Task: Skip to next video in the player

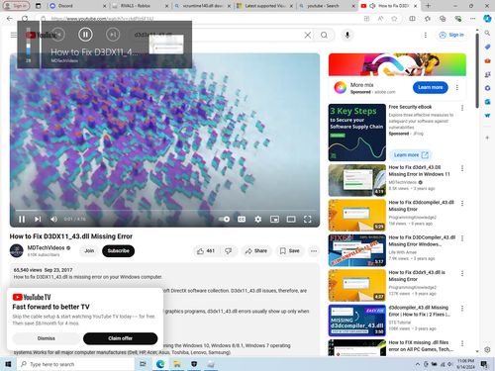Action: (x=38, y=220)
